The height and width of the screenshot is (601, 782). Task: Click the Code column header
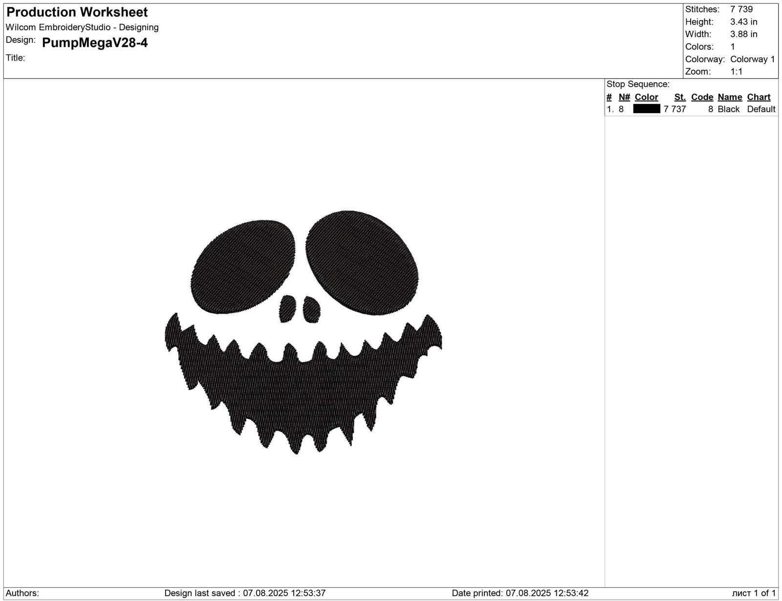point(702,97)
